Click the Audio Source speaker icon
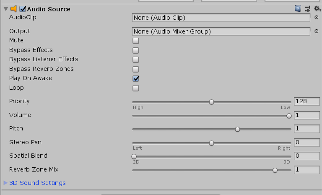This screenshot has width=322, height=195. pyautogui.click(x=13, y=9)
